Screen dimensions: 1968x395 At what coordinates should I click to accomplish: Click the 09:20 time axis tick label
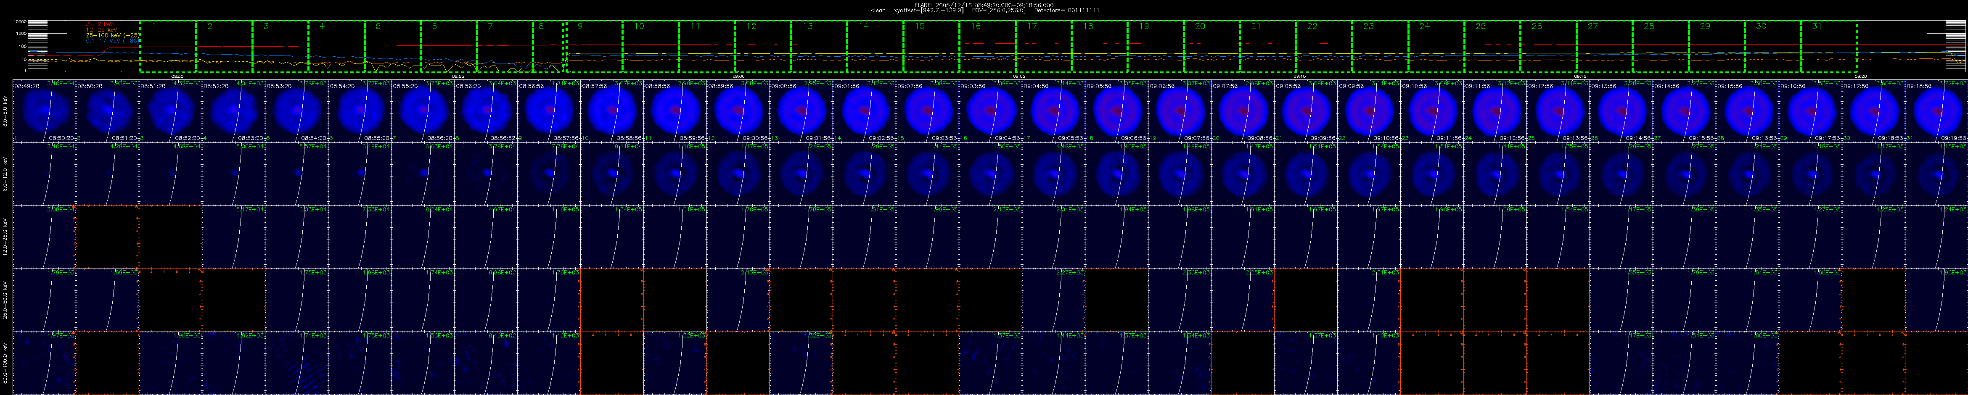pyautogui.click(x=1861, y=76)
